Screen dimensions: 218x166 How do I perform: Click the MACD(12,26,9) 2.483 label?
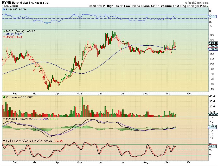point(22,119)
